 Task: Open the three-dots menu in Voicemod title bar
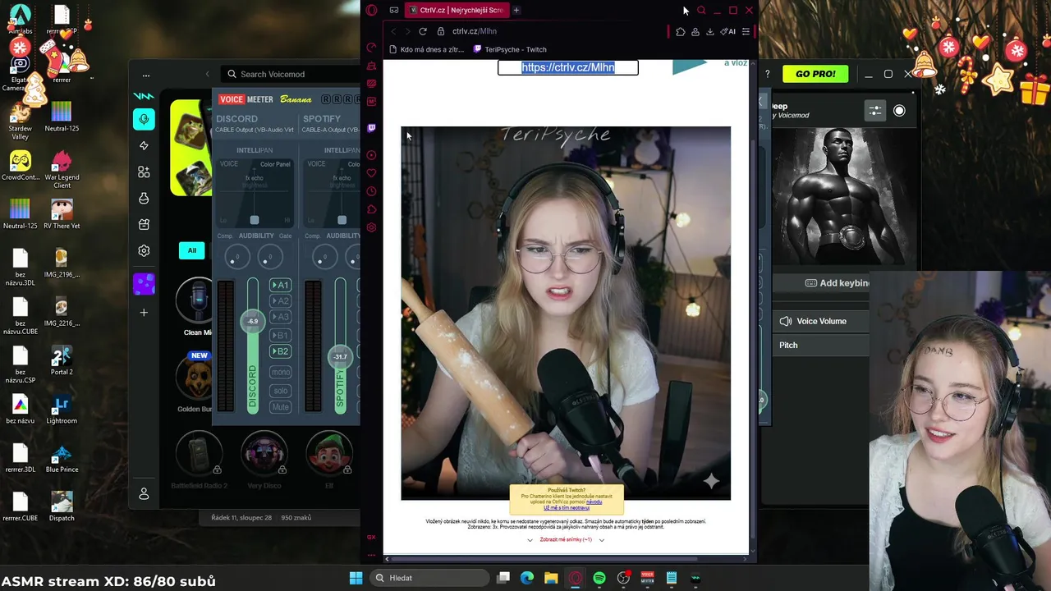coord(146,75)
